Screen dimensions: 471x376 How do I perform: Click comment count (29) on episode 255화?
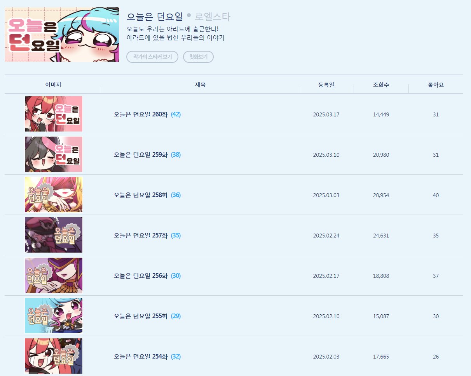click(x=176, y=316)
